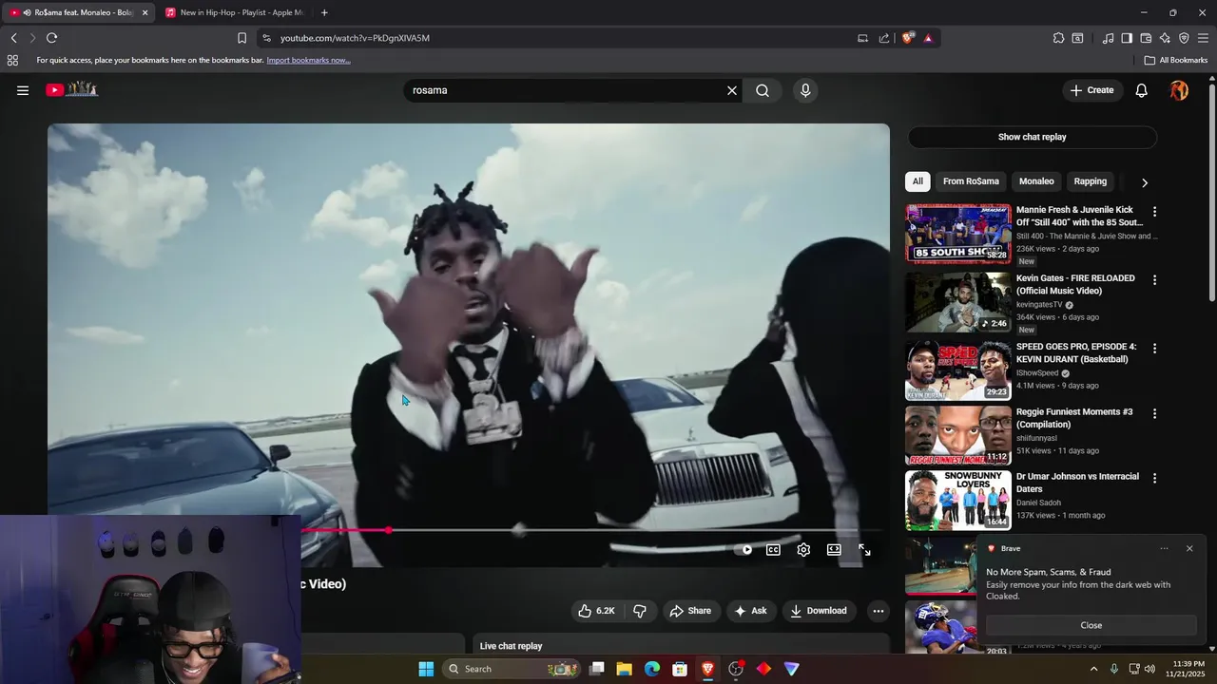Image resolution: width=1217 pixels, height=684 pixels.
Task: Open more actions under the video
Action: [x=879, y=611]
